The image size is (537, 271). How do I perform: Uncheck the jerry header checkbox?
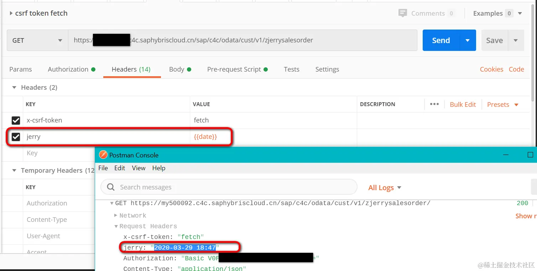click(16, 137)
